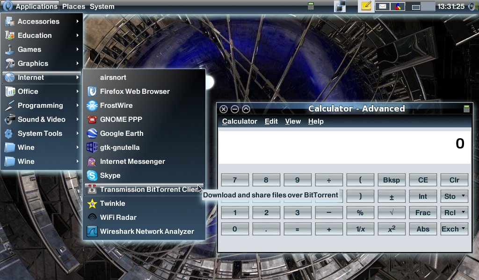
Task: Click the calculator icon in top panel
Action: tap(311, 6)
